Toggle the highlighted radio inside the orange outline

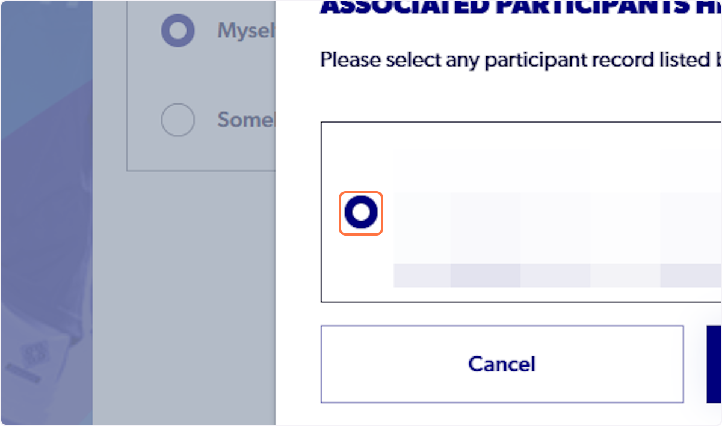361,213
